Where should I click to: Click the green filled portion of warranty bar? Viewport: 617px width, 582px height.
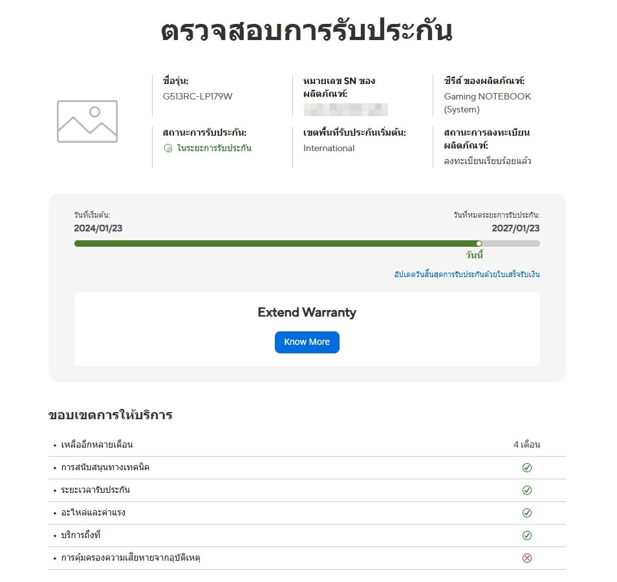(x=276, y=244)
